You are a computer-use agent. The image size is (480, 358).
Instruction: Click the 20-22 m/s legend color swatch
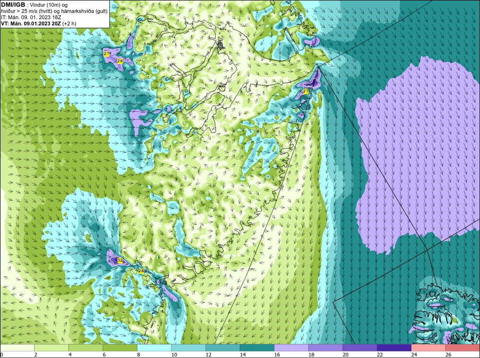point(360,348)
